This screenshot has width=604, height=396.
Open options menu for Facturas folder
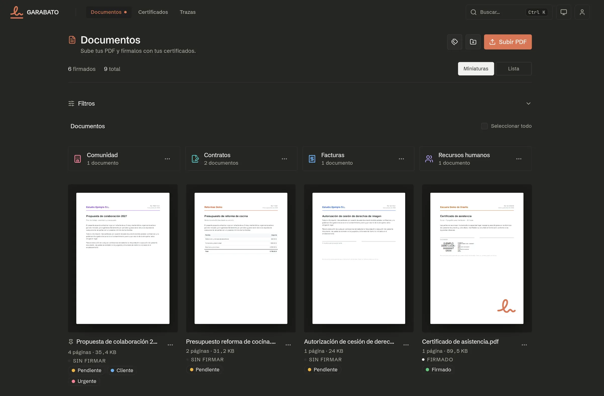tap(401, 159)
